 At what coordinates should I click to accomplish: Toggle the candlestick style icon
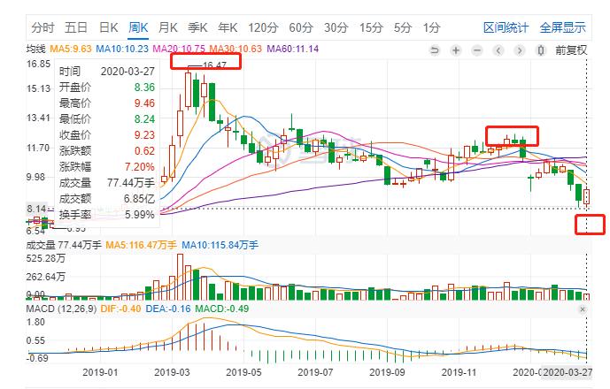pos(540,50)
